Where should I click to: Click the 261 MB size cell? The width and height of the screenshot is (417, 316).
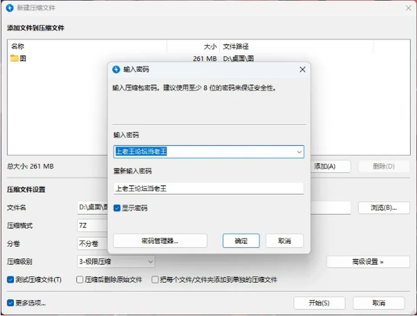tap(205, 59)
